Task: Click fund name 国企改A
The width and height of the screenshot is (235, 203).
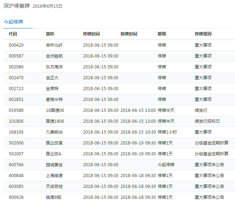Action: tap(54, 154)
